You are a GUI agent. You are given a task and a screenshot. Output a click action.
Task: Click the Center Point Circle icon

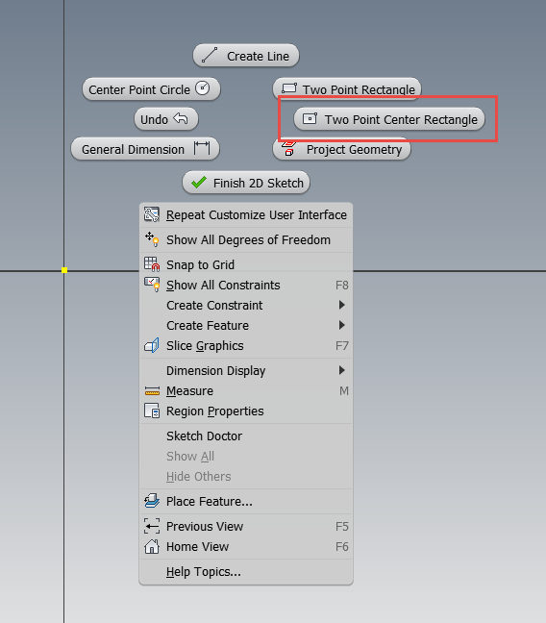coord(203,88)
